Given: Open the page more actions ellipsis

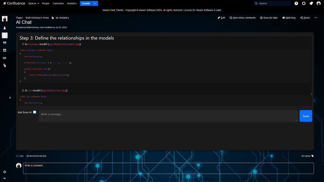Looking at the screenshot, I should (316, 18).
